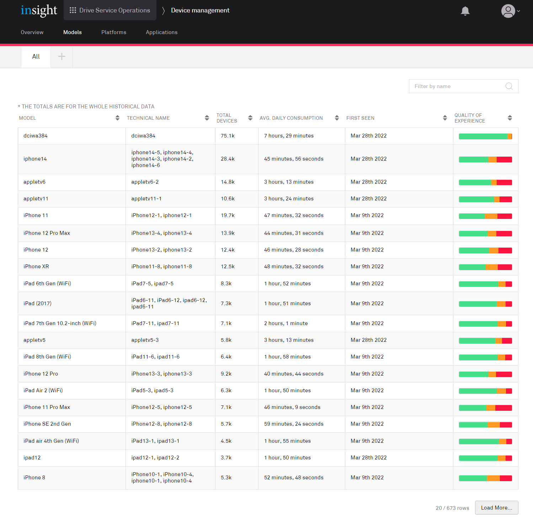Sort by Quality of Experience column
The height and width of the screenshot is (517, 533).
point(510,118)
